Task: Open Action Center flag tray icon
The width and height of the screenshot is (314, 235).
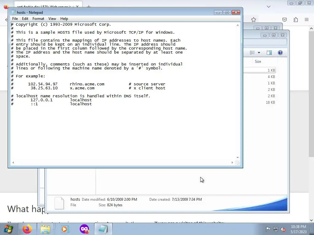Action: pyautogui.click(x=268, y=229)
